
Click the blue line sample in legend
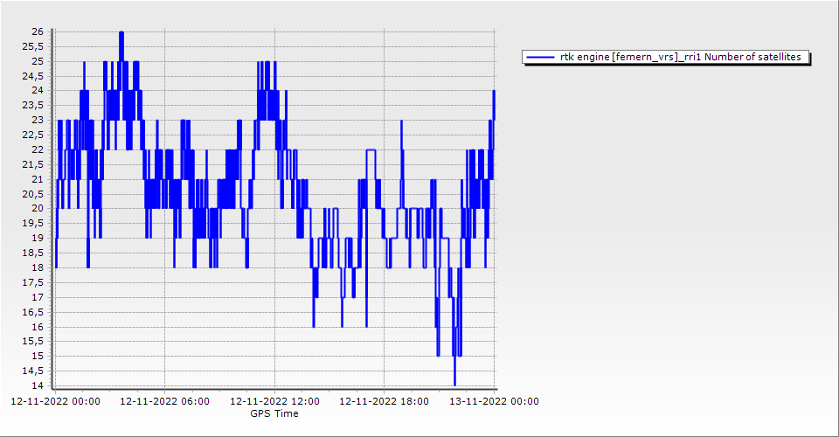click(540, 57)
